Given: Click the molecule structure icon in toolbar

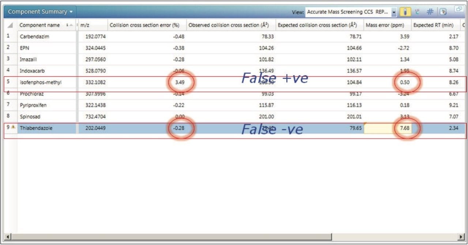Looking at the screenshot, I should click(418, 12).
